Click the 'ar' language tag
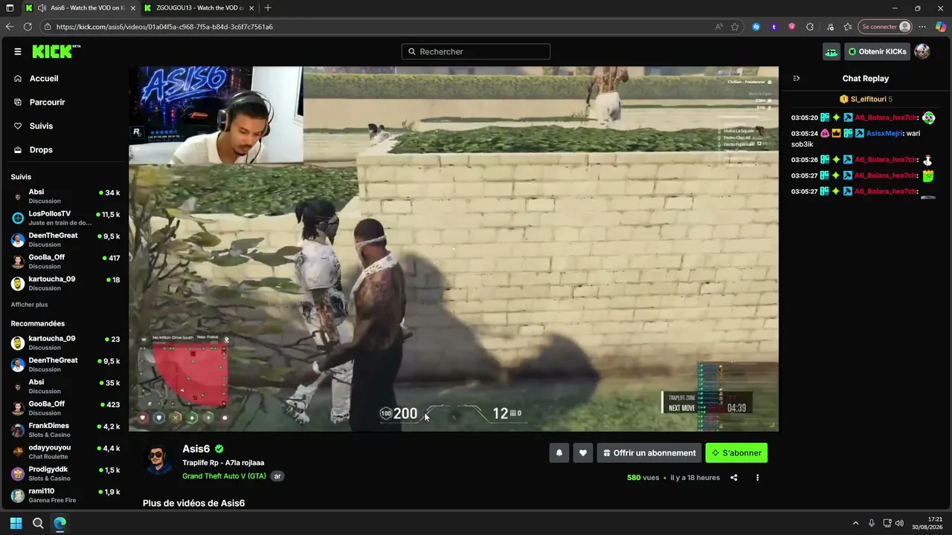 tap(277, 476)
